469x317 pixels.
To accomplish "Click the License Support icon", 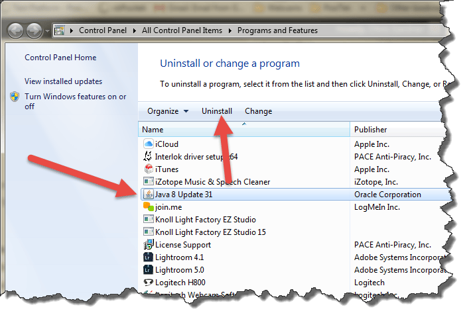I will (x=149, y=244).
